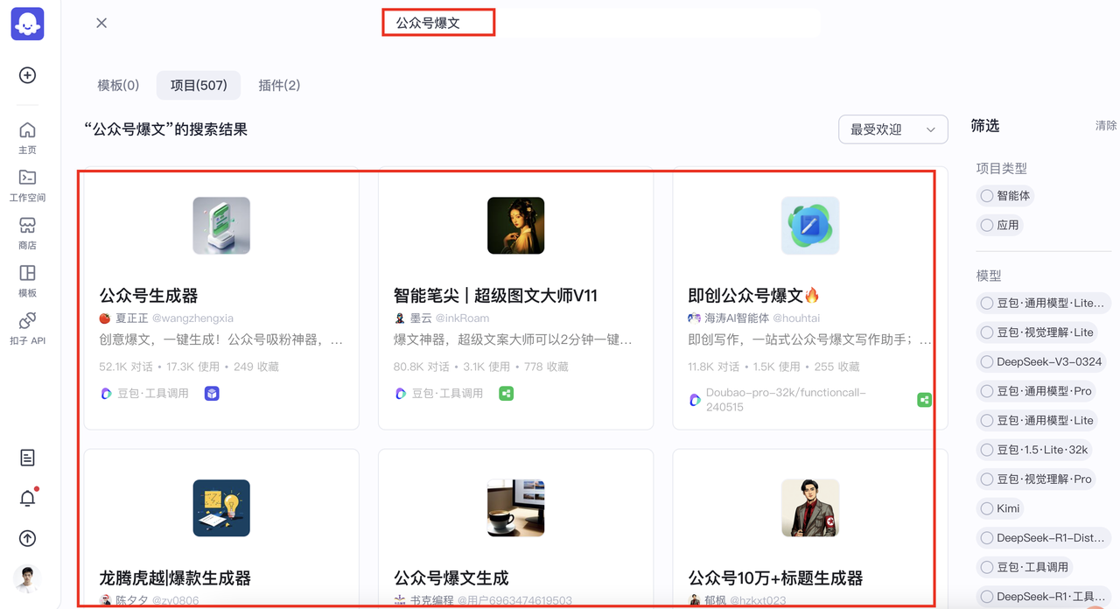Open the 公众号10万+标题生成器 title
This screenshot has width=1120, height=609.
775,578
